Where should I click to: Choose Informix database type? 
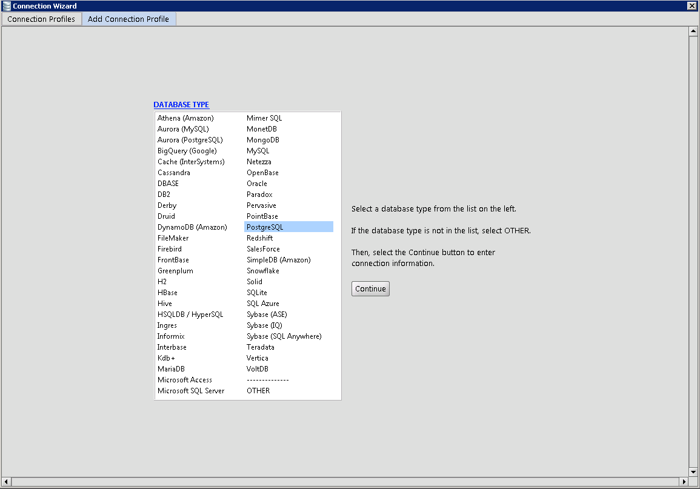tap(171, 336)
